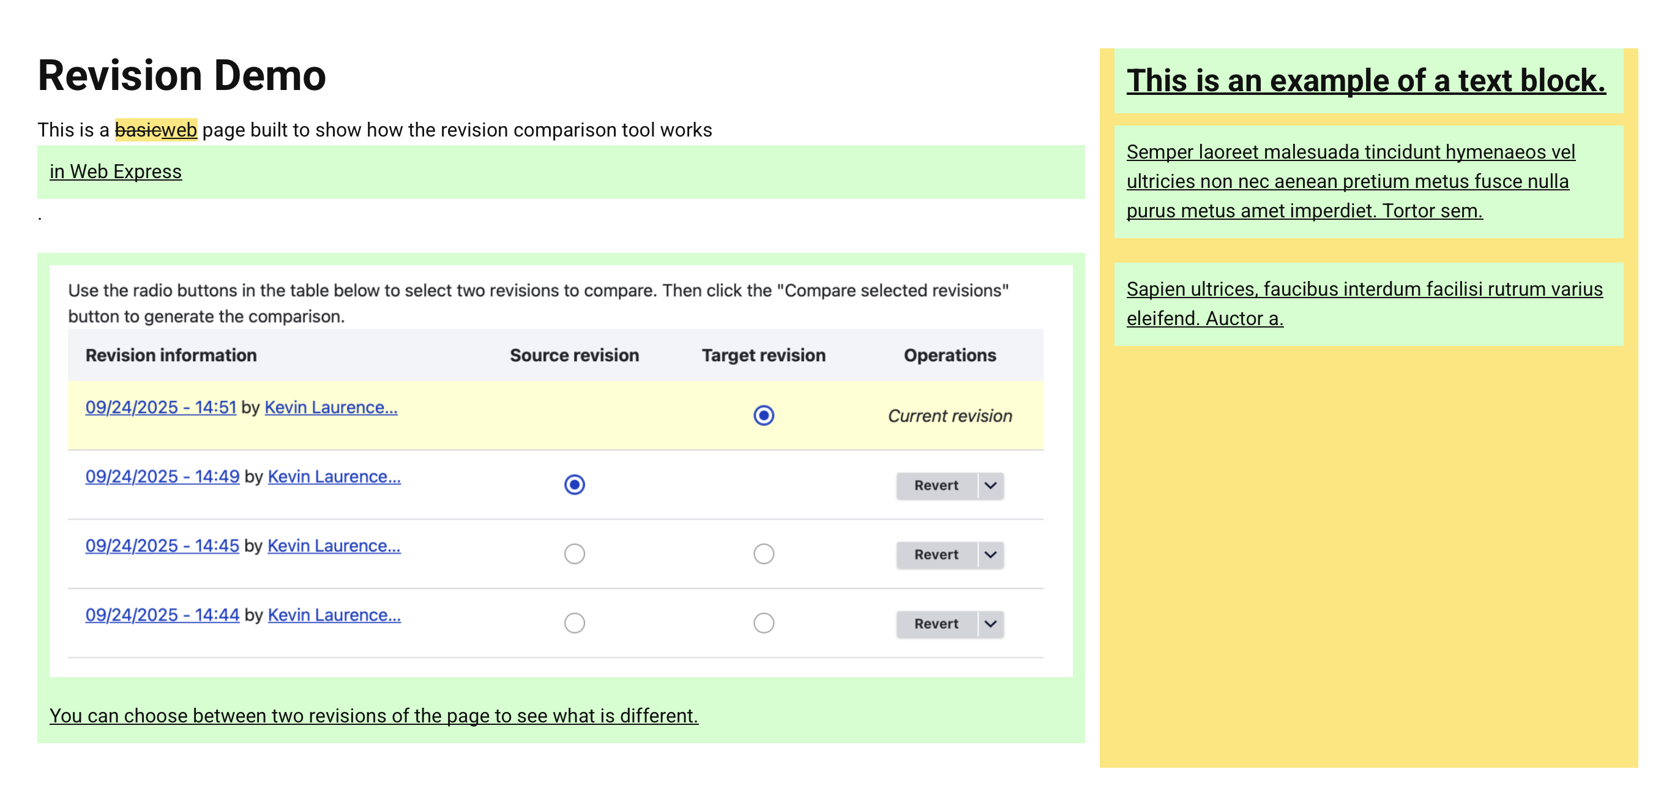Select source revision radio for 14:49
The width and height of the screenshot is (1672, 791).
pyautogui.click(x=575, y=484)
